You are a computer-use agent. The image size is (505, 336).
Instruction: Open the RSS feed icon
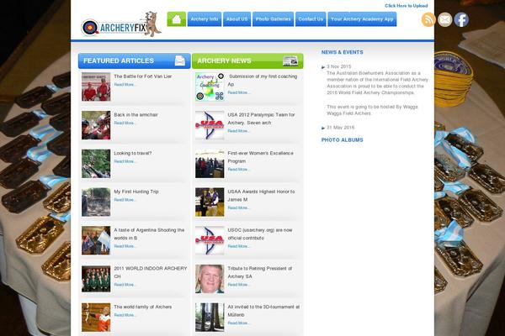click(428, 19)
